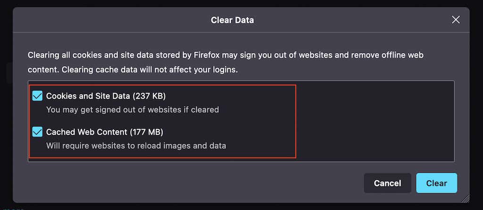This screenshot has width=483, height=210.
Task: Click "You may get signed out" description
Action: 132,109
